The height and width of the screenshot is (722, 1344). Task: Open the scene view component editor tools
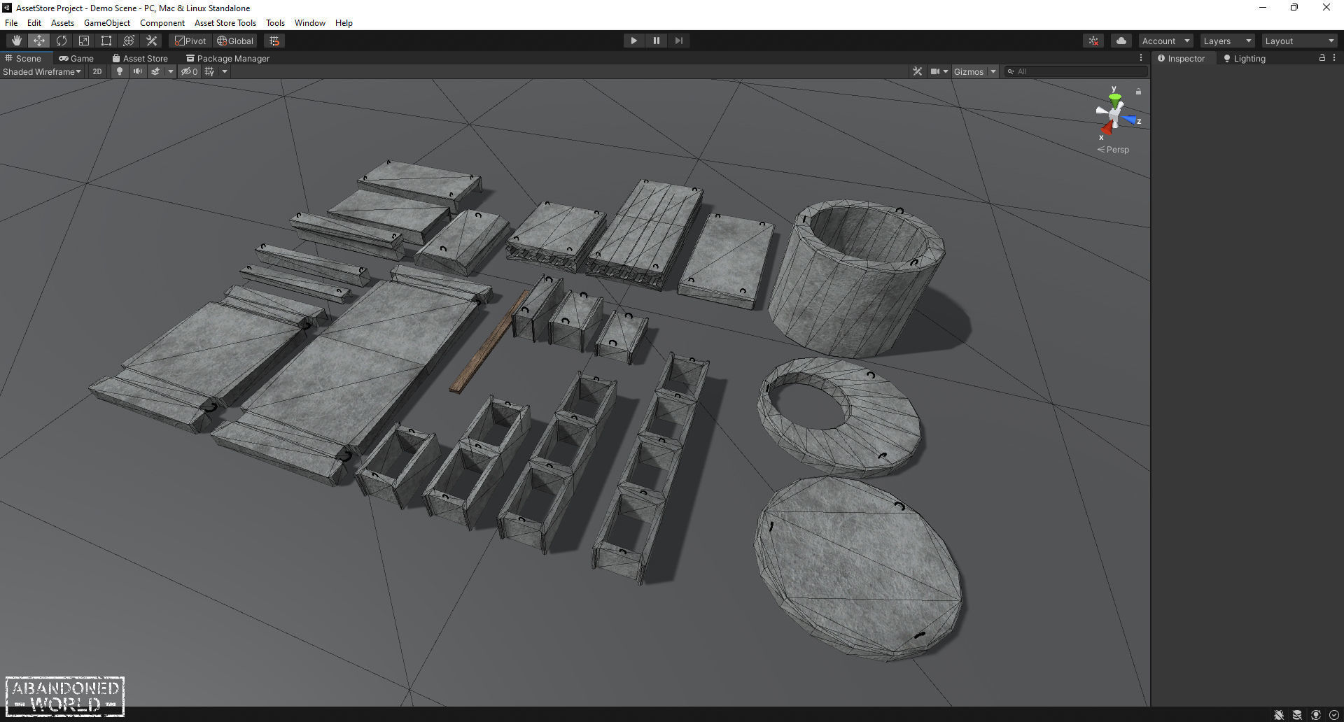pyautogui.click(x=917, y=71)
